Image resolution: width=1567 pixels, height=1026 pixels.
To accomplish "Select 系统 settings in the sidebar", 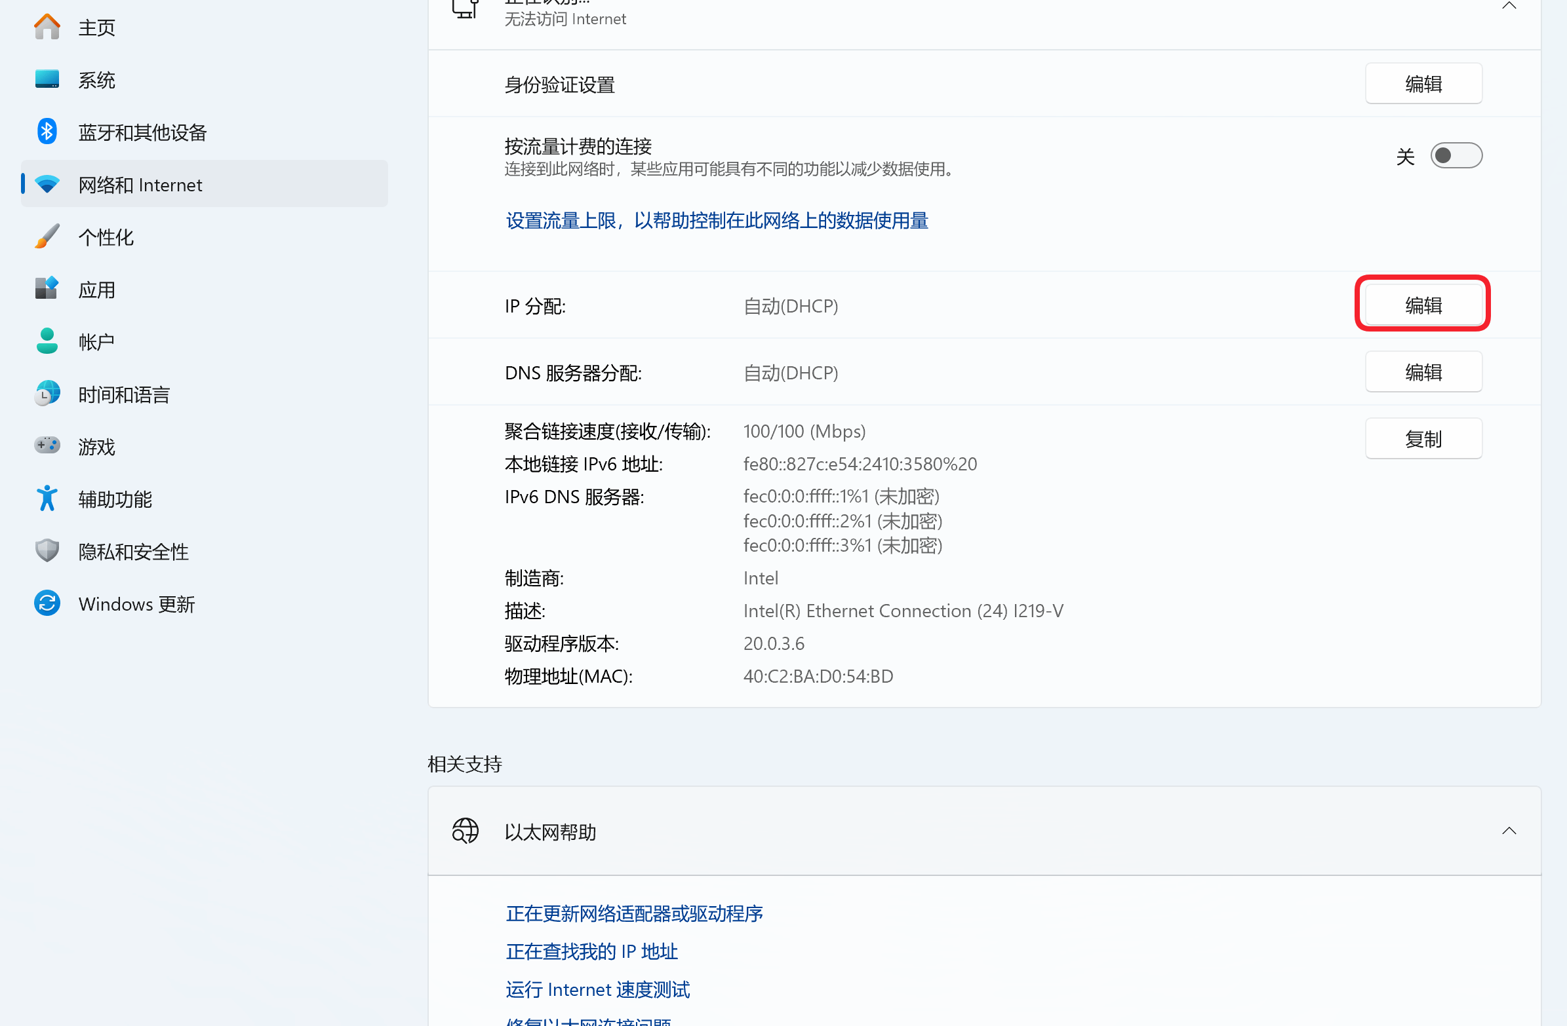I will (x=96, y=79).
